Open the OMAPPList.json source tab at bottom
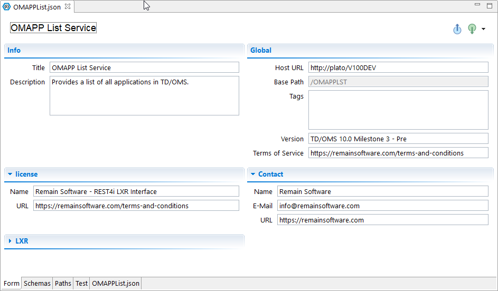This screenshot has height=291, width=498. (x=116, y=284)
